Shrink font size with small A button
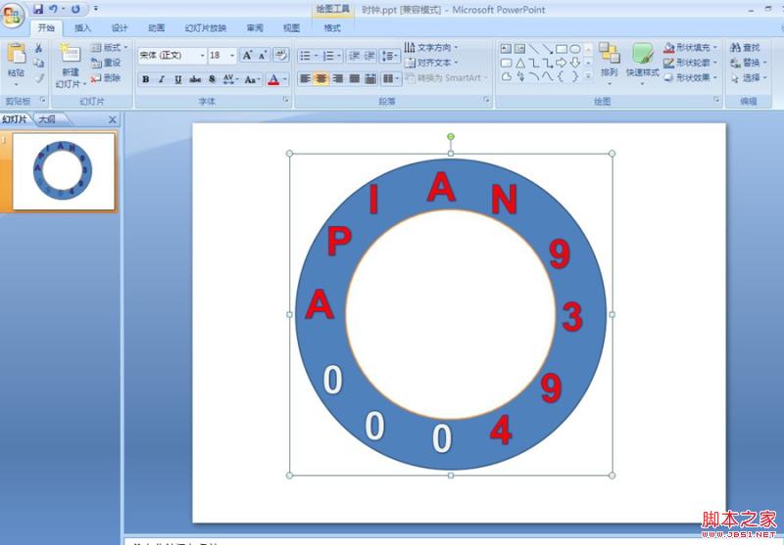This screenshot has width=784, height=545. coord(263,55)
